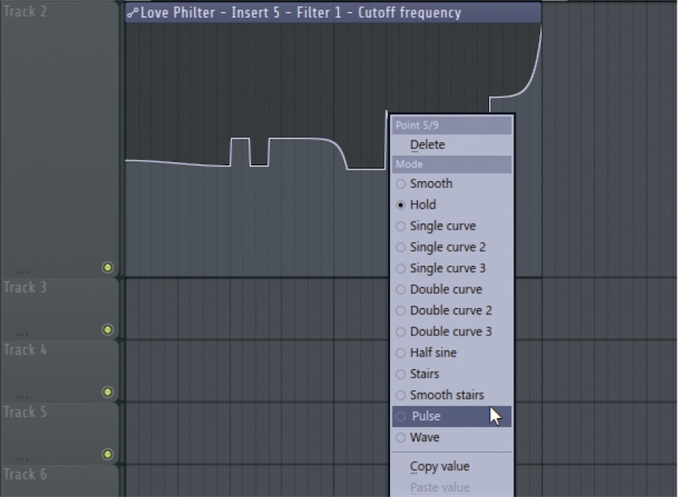678x497 pixels.
Task: Click the Track 5 label
Action: coord(25,412)
